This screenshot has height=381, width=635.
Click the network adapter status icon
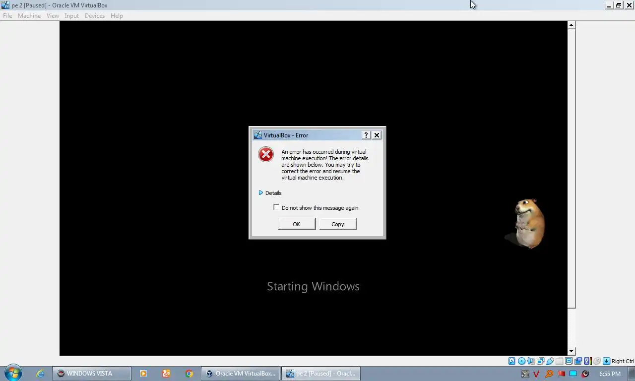coord(540,361)
